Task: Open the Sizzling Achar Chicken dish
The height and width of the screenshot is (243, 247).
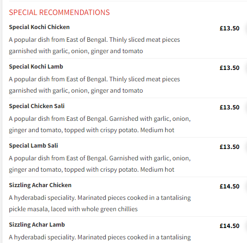Action: [40, 185]
